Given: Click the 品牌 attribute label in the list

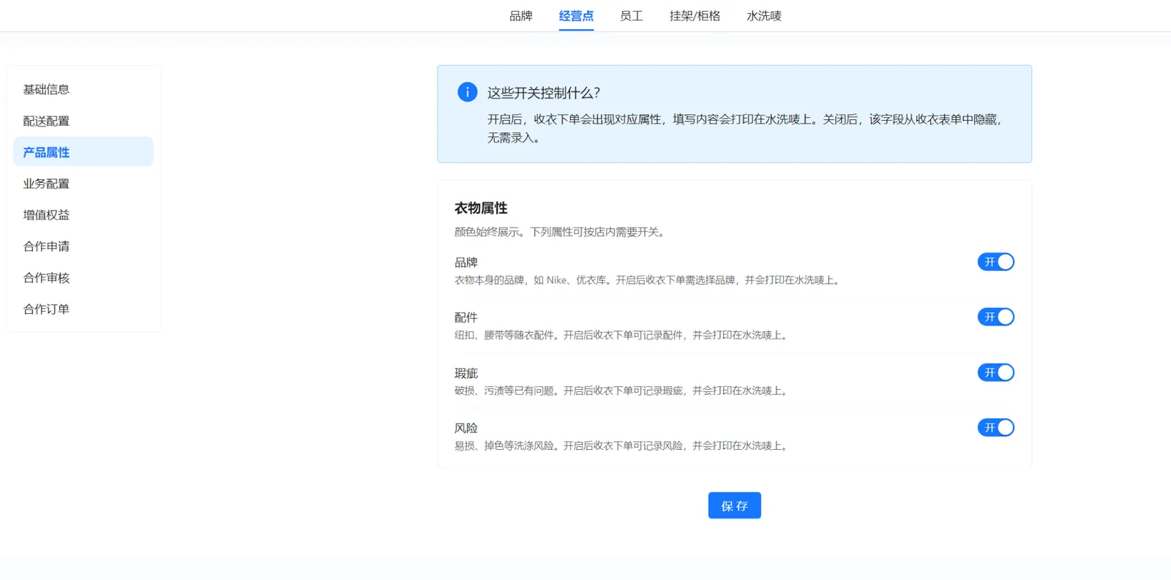Looking at the screenshot, I should (x=466, y=263).
